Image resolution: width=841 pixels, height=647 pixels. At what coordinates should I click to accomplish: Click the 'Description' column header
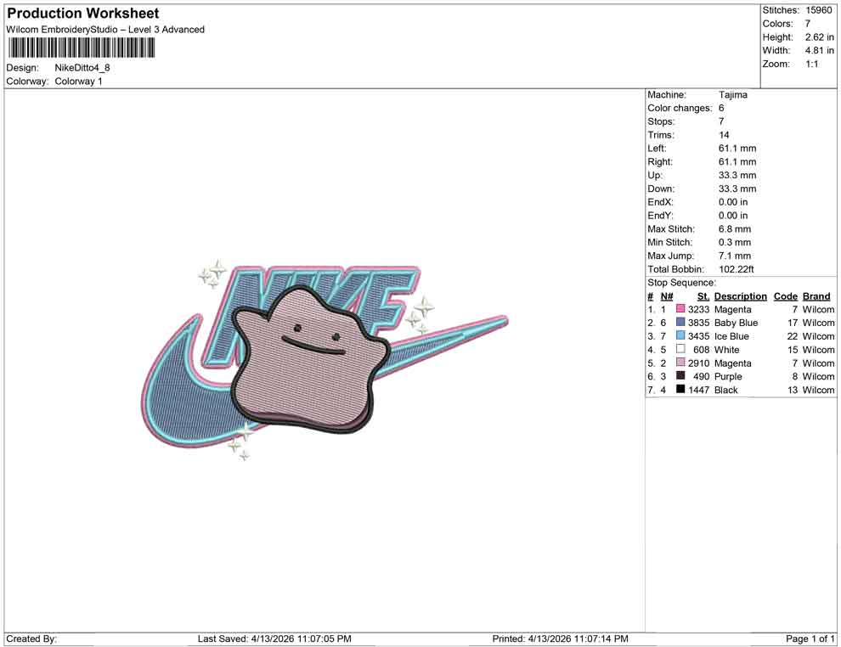pos(740,296)
